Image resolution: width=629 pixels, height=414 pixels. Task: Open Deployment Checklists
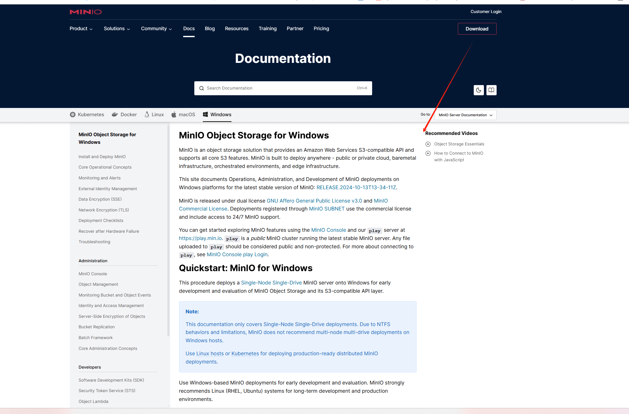point(101,221)
